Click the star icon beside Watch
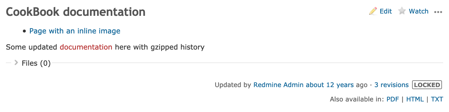 point(402,11)
